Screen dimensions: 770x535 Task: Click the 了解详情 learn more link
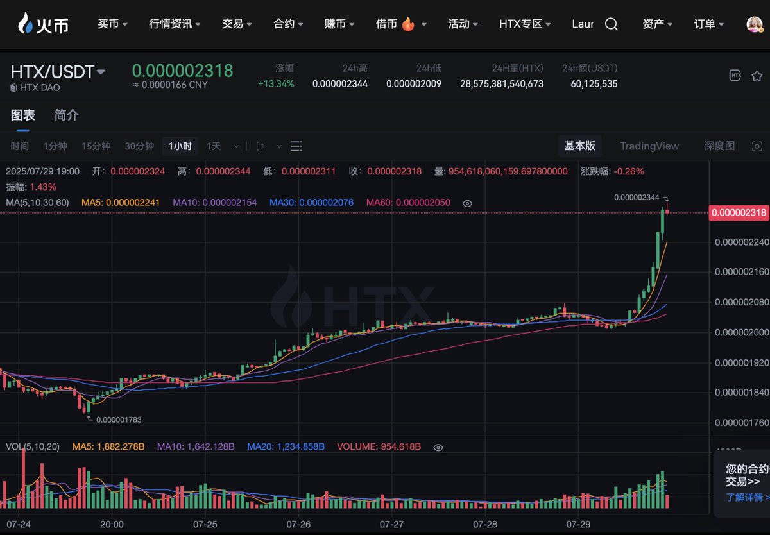tap(748, 497)
